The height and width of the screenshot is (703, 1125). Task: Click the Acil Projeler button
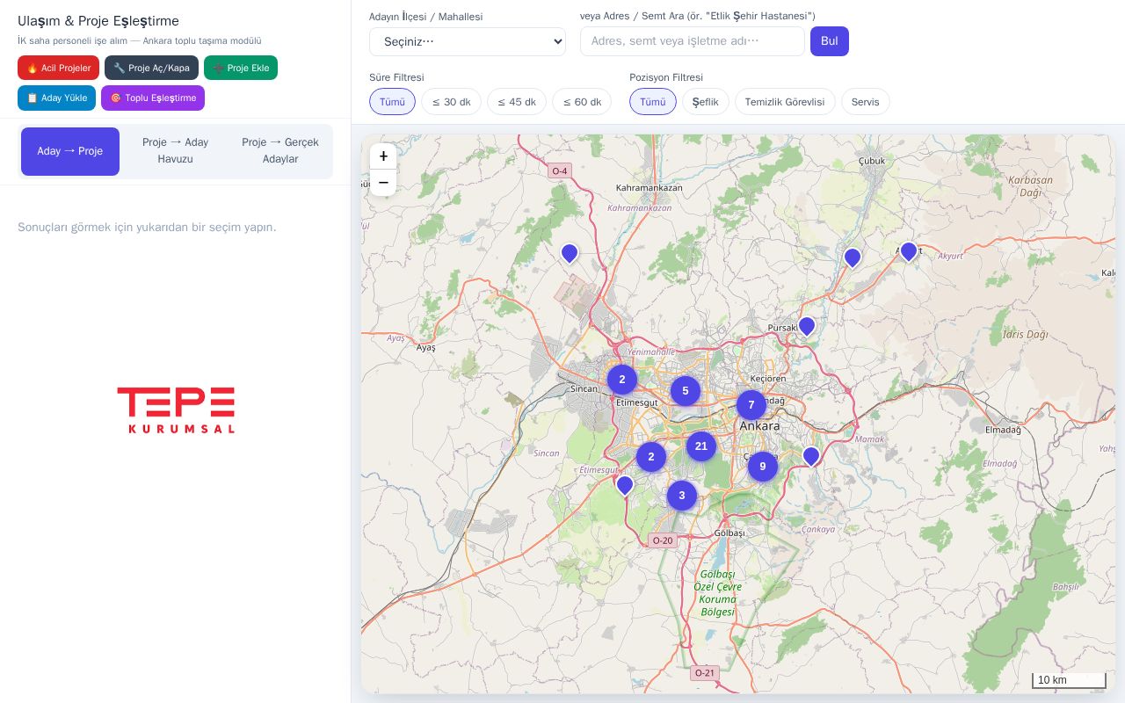[x=58, y=68]
